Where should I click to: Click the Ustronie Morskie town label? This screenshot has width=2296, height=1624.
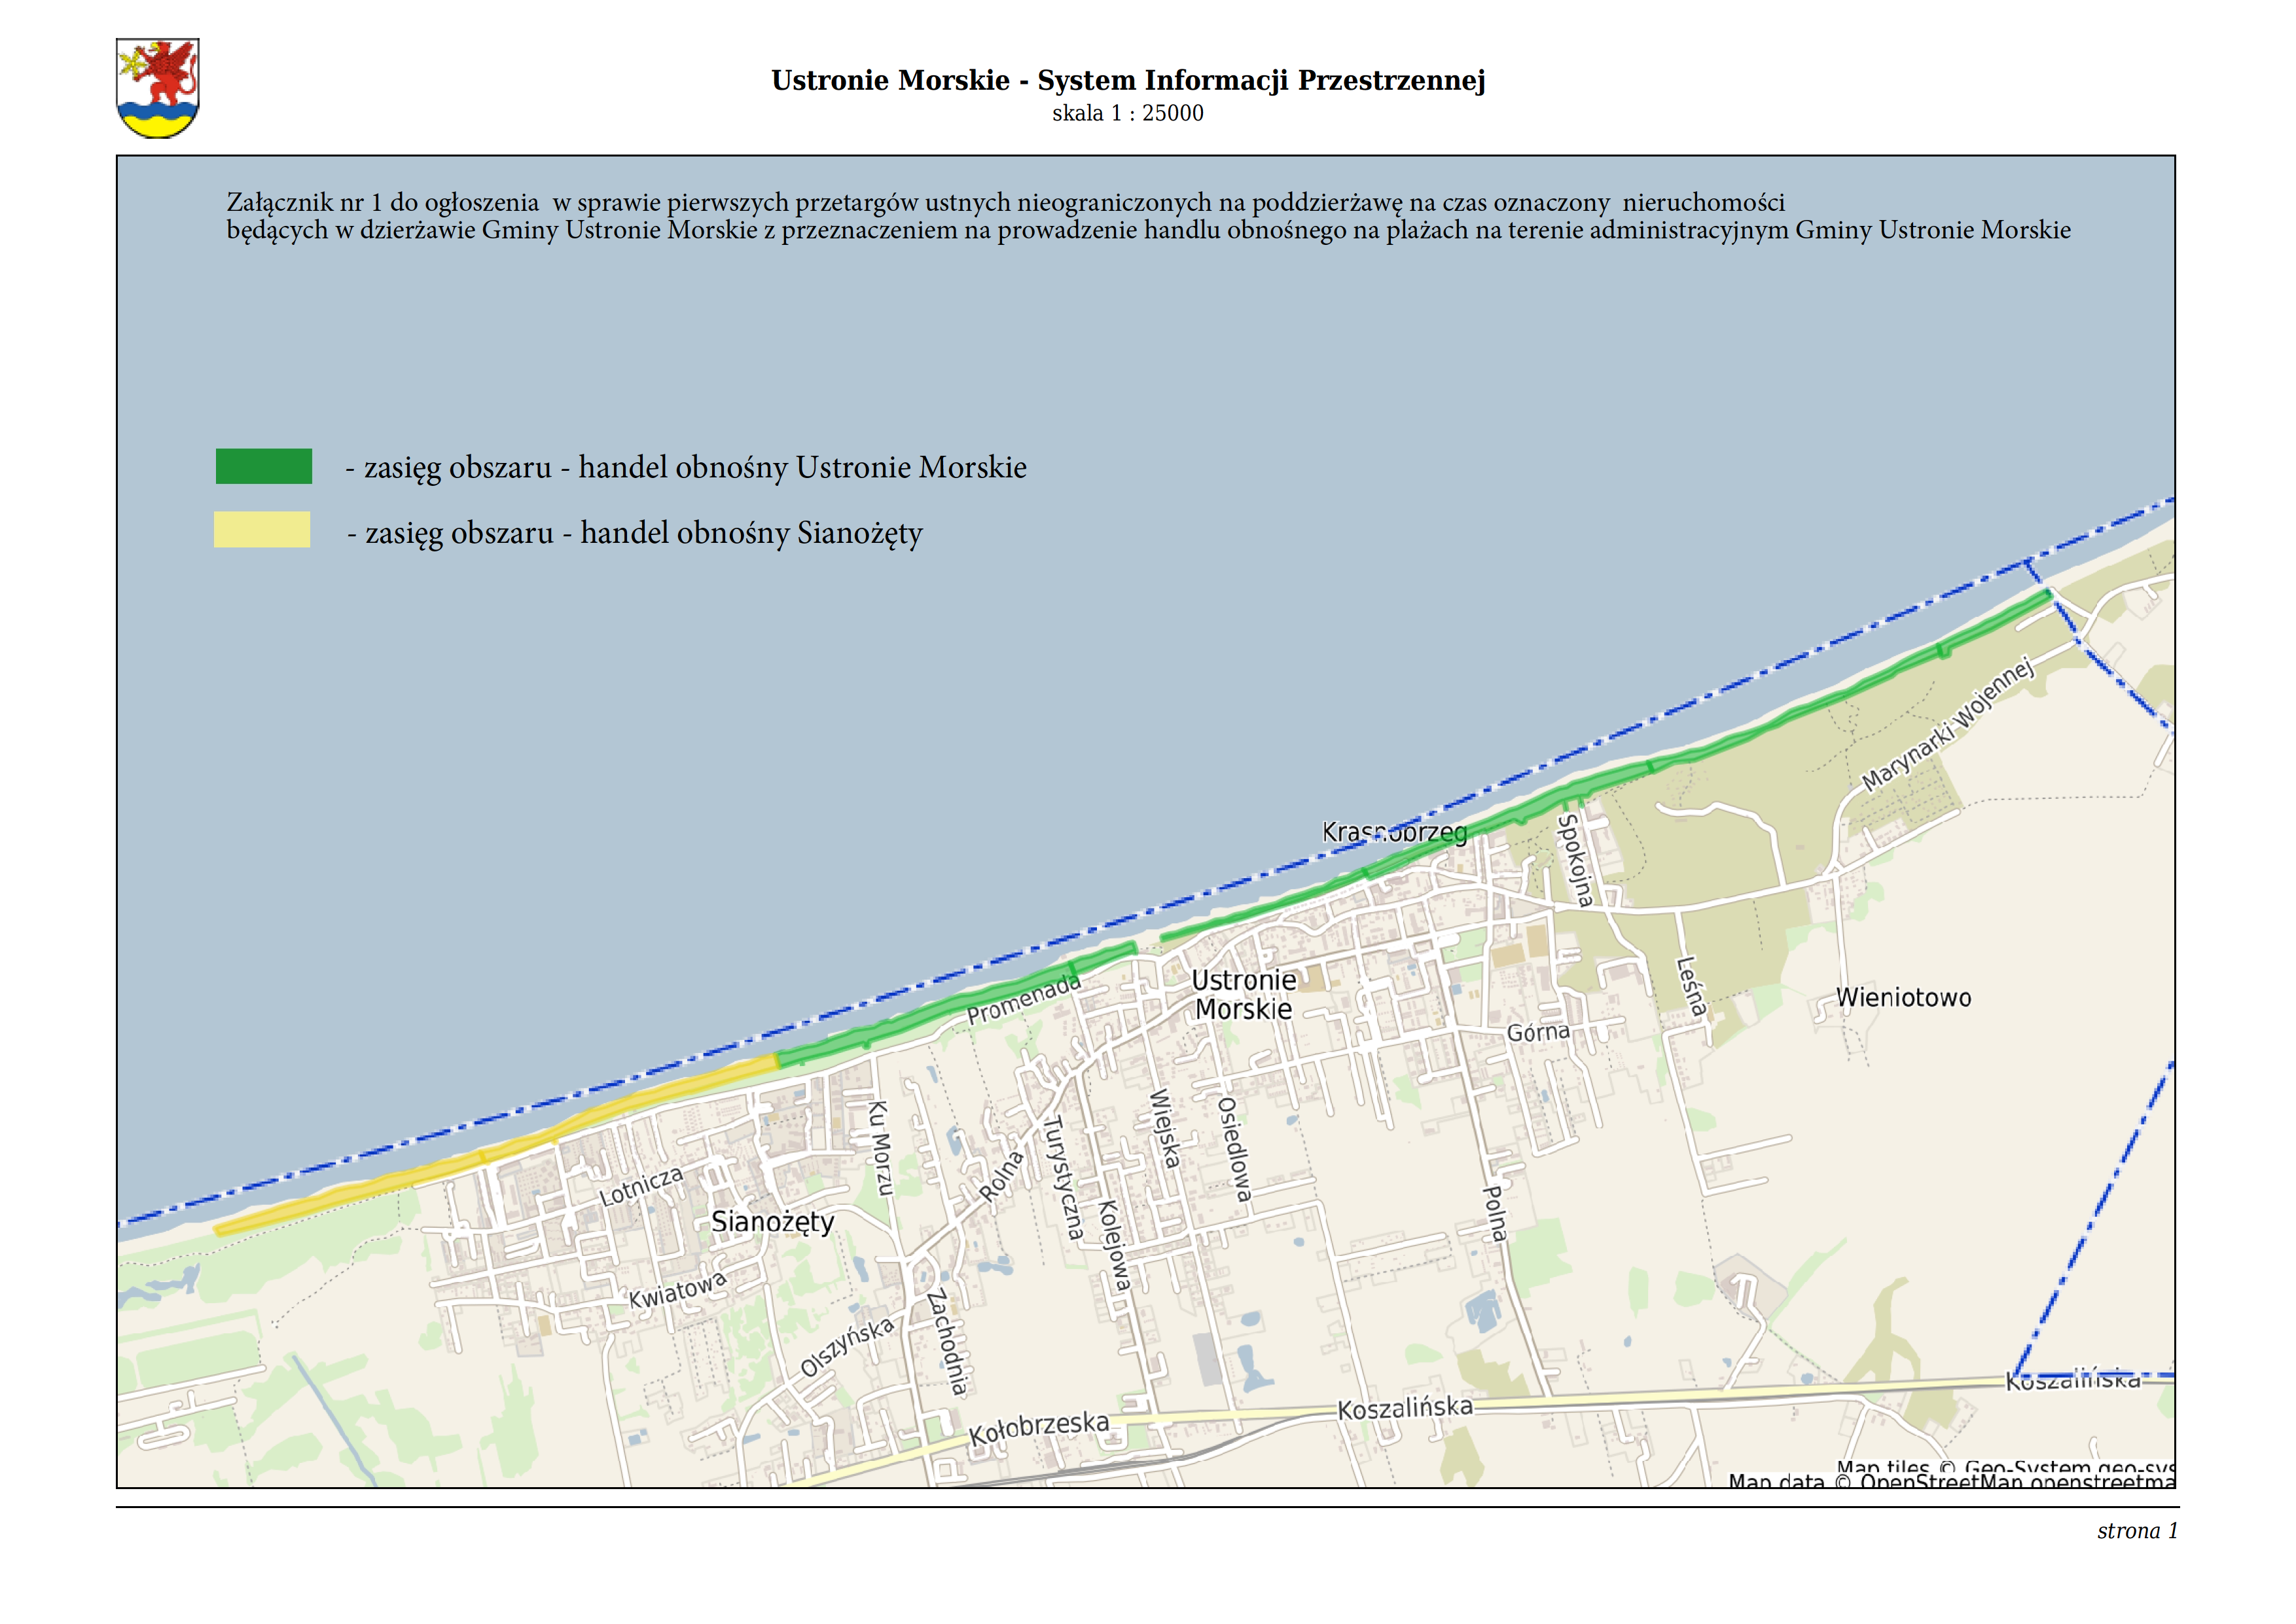tap(1243, 995)
